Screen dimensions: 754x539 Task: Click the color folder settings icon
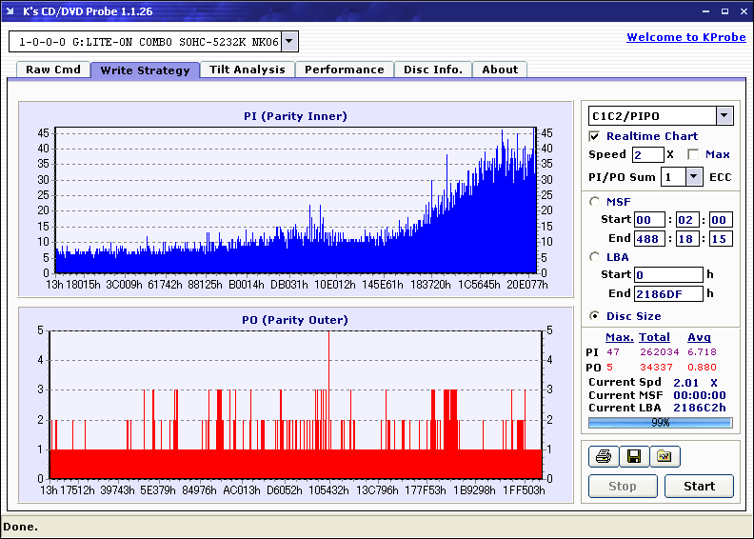pyautogui.click(x=665, y=457)
